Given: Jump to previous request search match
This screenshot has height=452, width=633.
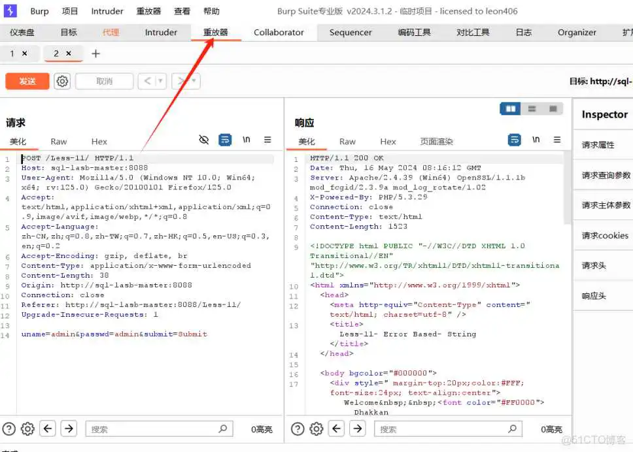Looking at the screenshot, I should pos(48,428).
